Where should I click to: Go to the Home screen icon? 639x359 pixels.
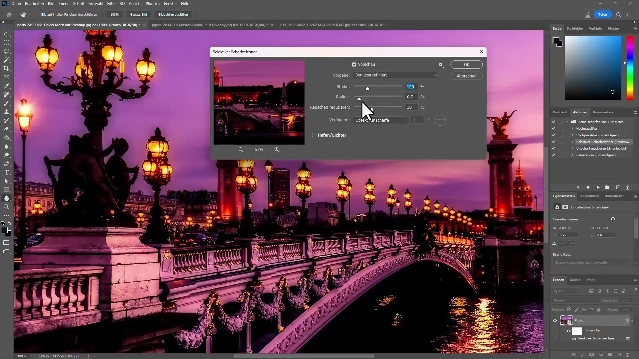[9, 15]
